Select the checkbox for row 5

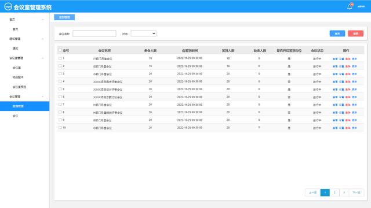coord(60,89)
